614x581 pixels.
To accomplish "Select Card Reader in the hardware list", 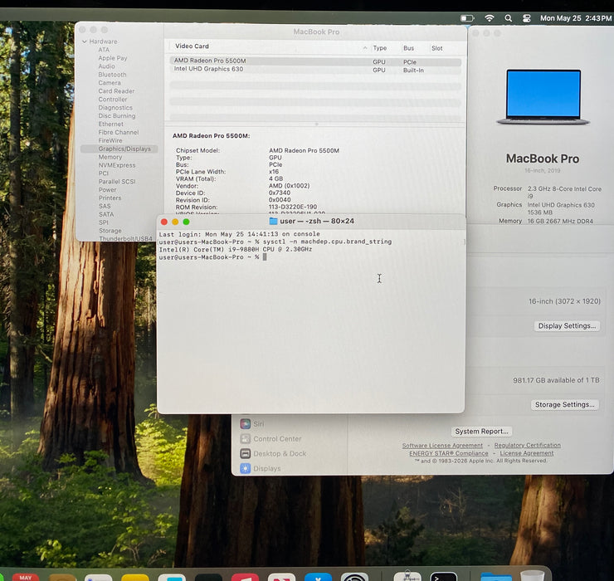I will coord(116,91).
